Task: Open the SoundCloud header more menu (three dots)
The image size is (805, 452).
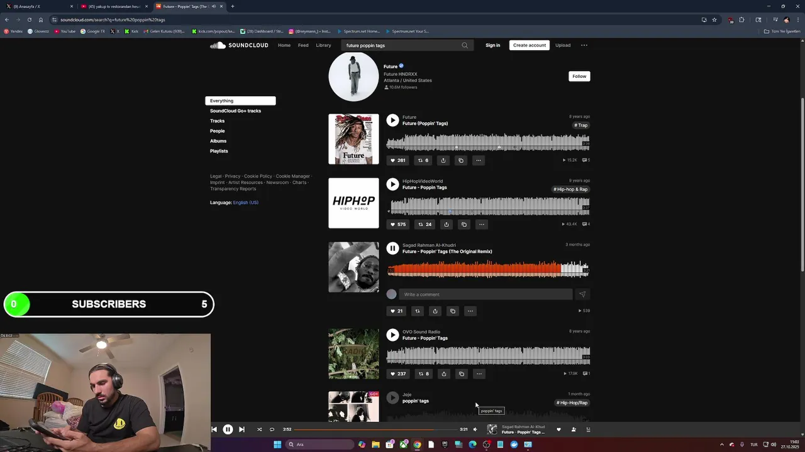Action: pos(584,45)
